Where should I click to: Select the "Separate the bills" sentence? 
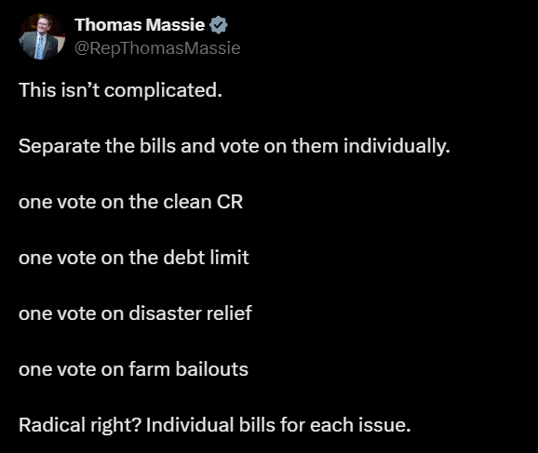point(235,146)
